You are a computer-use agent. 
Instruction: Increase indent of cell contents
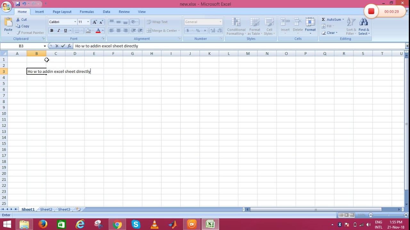click(x=140, y=30)
